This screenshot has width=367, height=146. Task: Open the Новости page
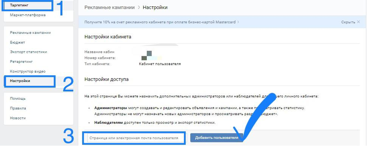click(18, 118)
